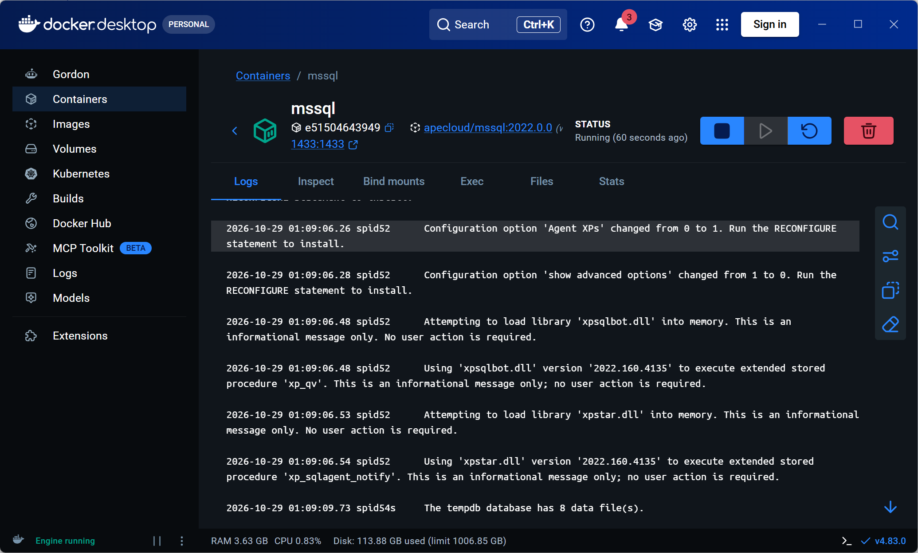The height and width of the screenshot is (553, 918).
Task: Open log display settings sliders icon
Action: [x=890, y=257]
